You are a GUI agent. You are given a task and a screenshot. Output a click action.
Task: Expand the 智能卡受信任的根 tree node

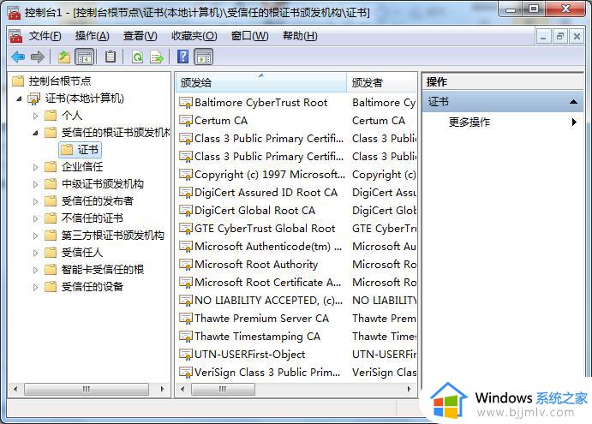point(35,270)
